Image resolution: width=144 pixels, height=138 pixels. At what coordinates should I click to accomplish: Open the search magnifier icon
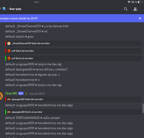126,9
